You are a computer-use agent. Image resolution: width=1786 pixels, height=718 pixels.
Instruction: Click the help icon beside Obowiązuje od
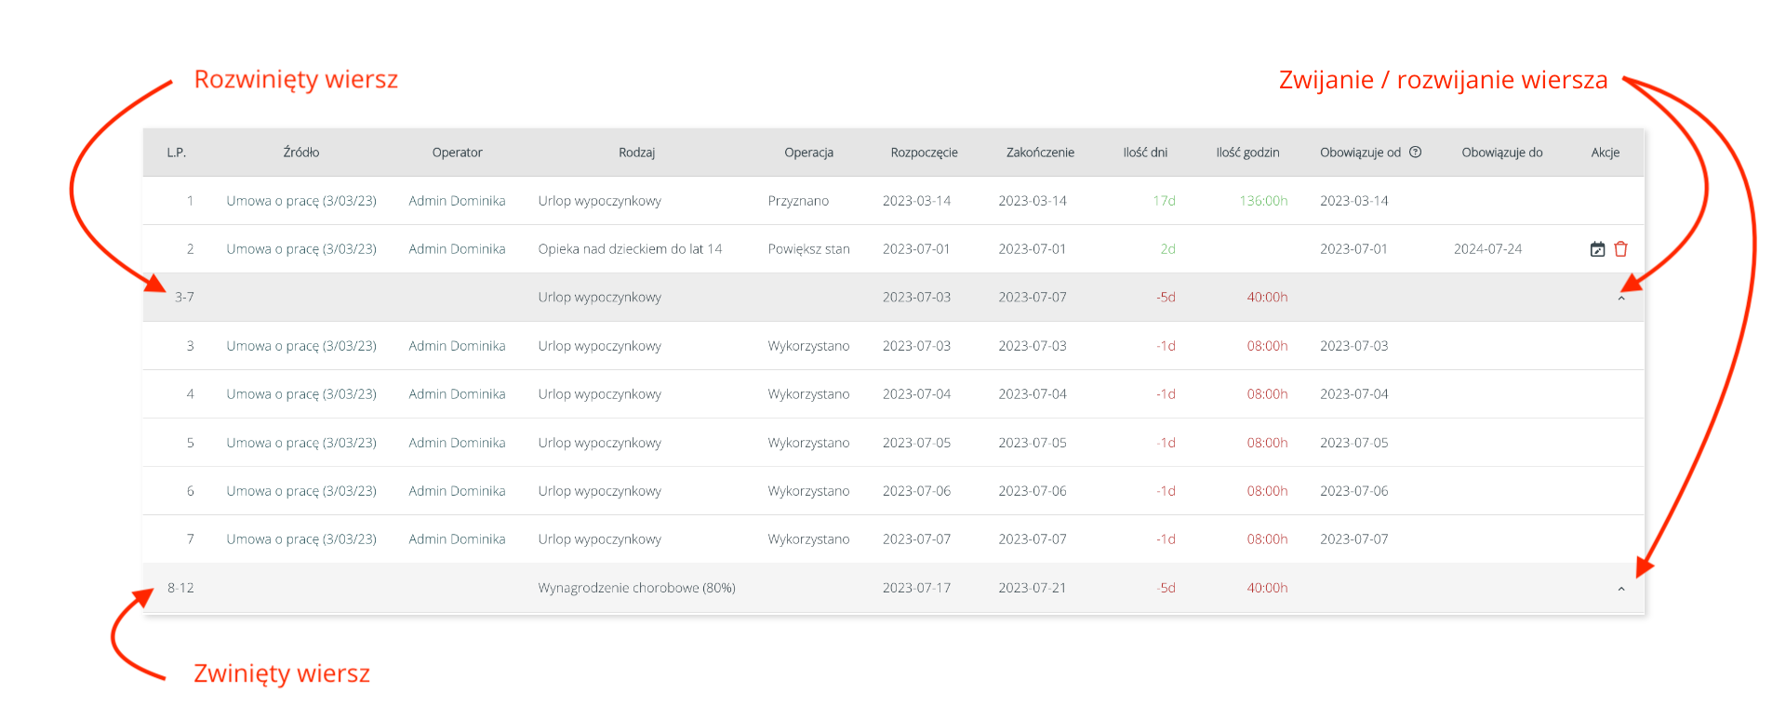click(x=1415, y=153)
